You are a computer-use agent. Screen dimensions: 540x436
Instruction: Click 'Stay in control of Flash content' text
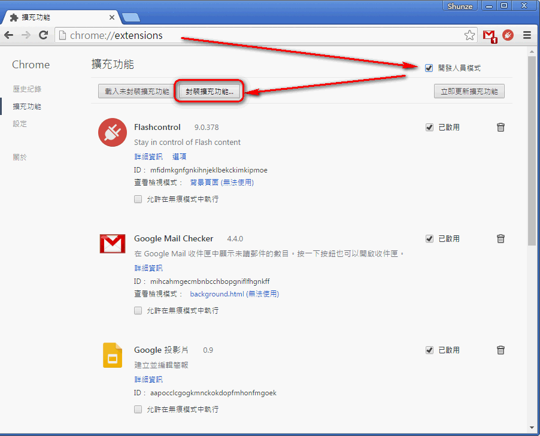pyautogui.click(x=187, y=142)
